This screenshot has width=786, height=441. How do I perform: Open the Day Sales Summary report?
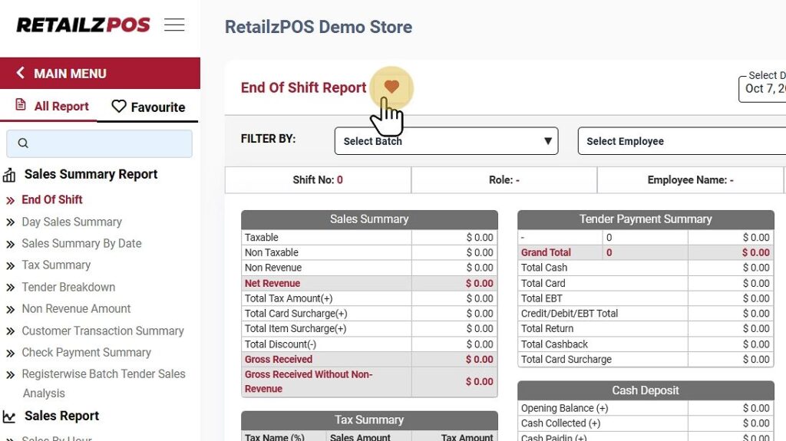click(71, 222)
